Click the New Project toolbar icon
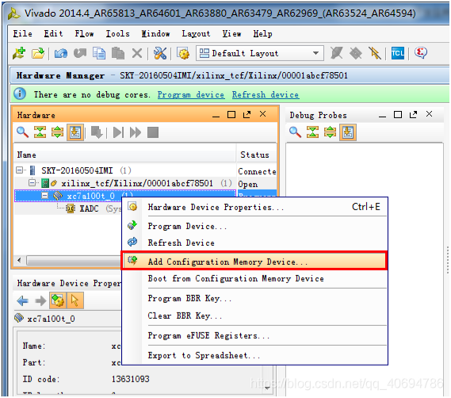 (x=19, y=53)
